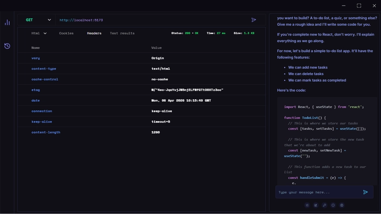Click the info icon below chat input
Screen dimensions: 381x214
click(333, 205)
